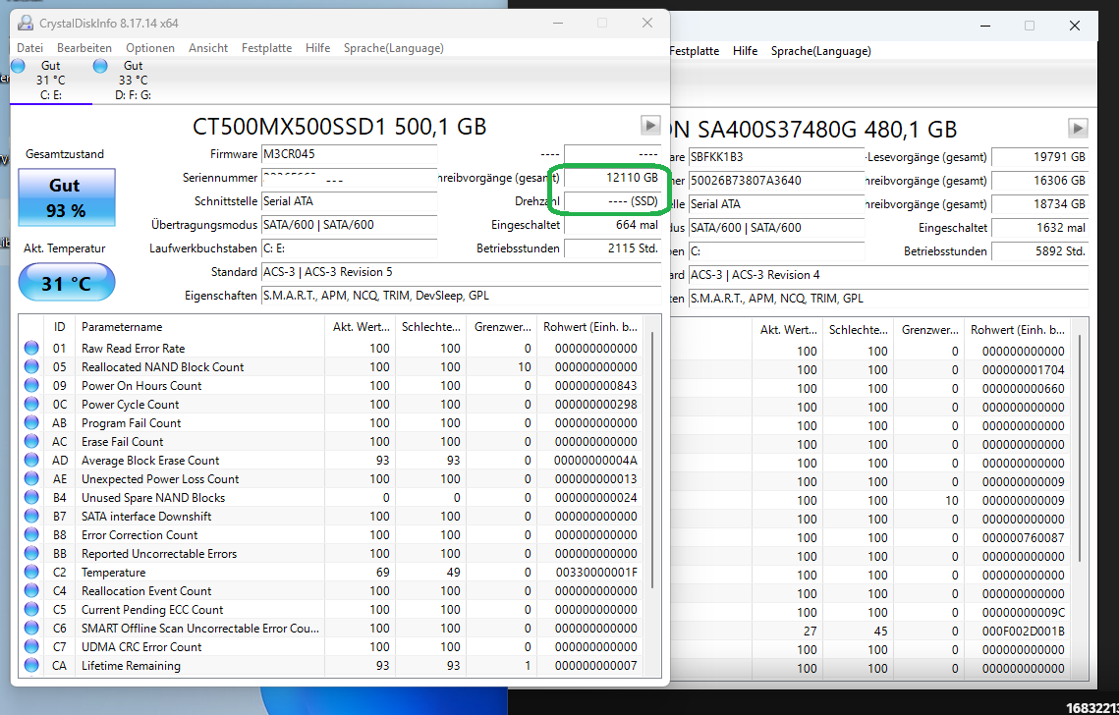Click the Current Pending ECC Count status orb
The image size is (1119, 715).
(31, 609)
